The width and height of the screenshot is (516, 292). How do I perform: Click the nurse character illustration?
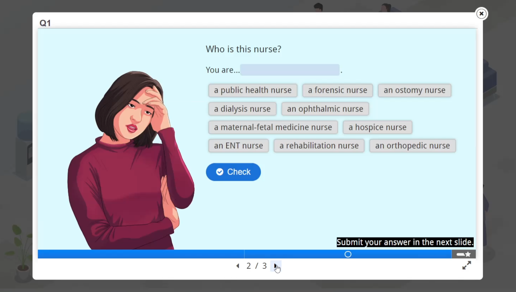(x=131, y=160)
